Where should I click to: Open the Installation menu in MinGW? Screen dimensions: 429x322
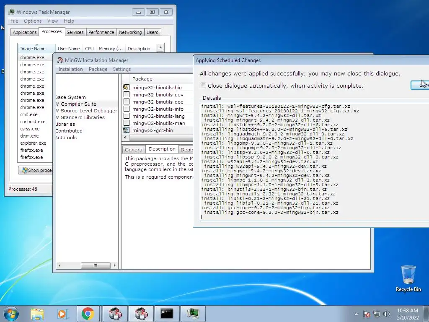pyautogui.click(x=70, y=69)
